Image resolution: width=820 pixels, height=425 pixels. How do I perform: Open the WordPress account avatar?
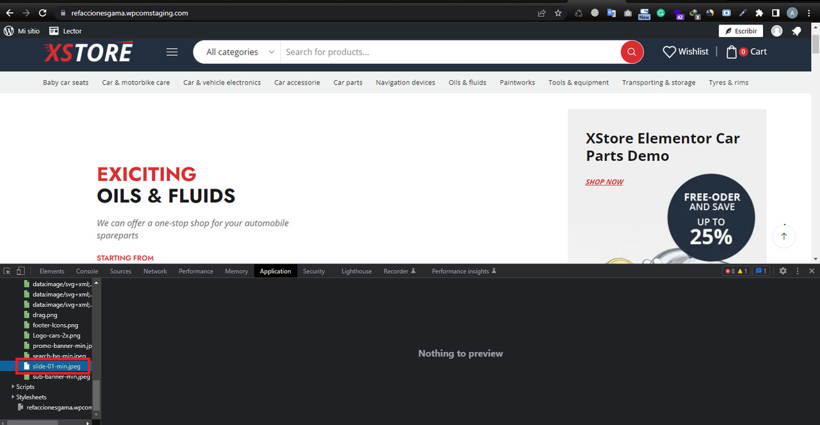click(x=777, y=31)
